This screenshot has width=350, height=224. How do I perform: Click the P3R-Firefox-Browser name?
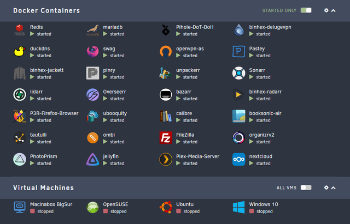(54, 113)
